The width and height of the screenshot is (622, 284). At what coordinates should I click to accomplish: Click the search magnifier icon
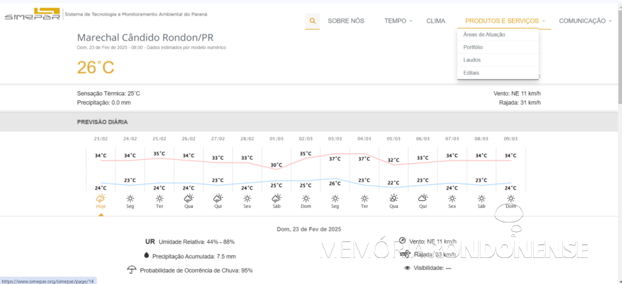[x=312, y=21]
